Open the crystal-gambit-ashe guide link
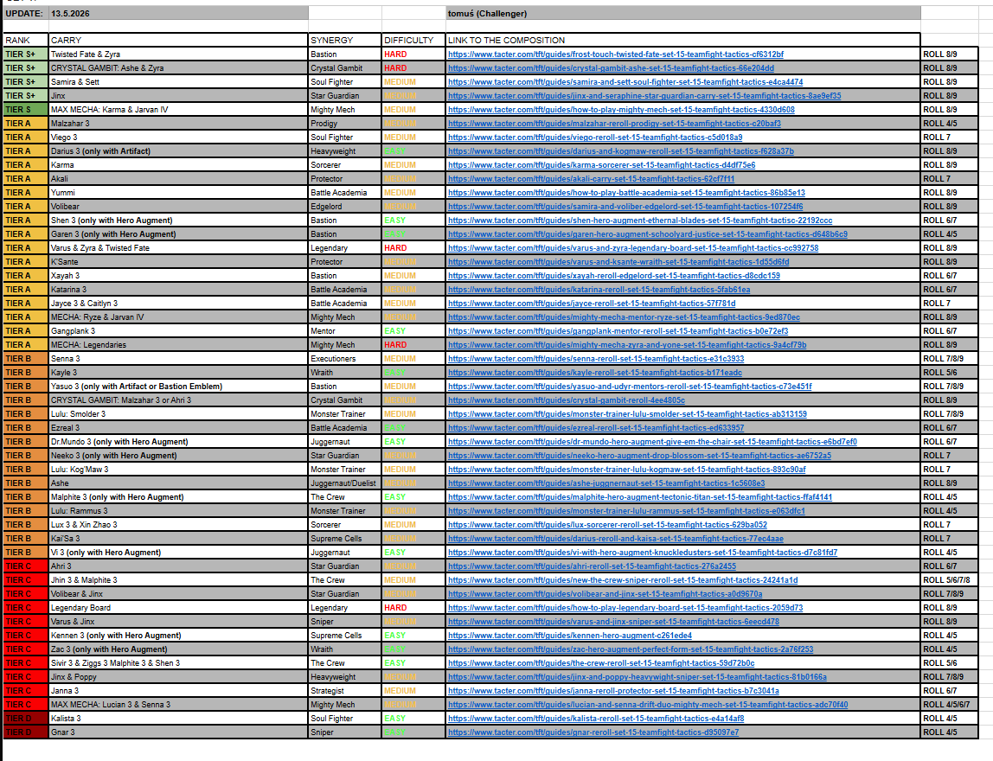993x761 pixels. (611, 68)
